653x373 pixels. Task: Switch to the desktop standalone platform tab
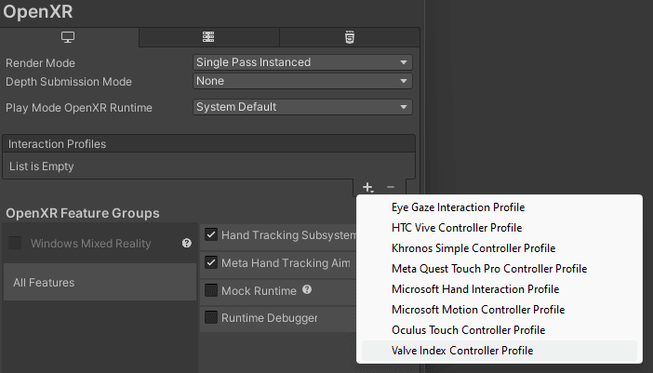click(x=68, y=37)
